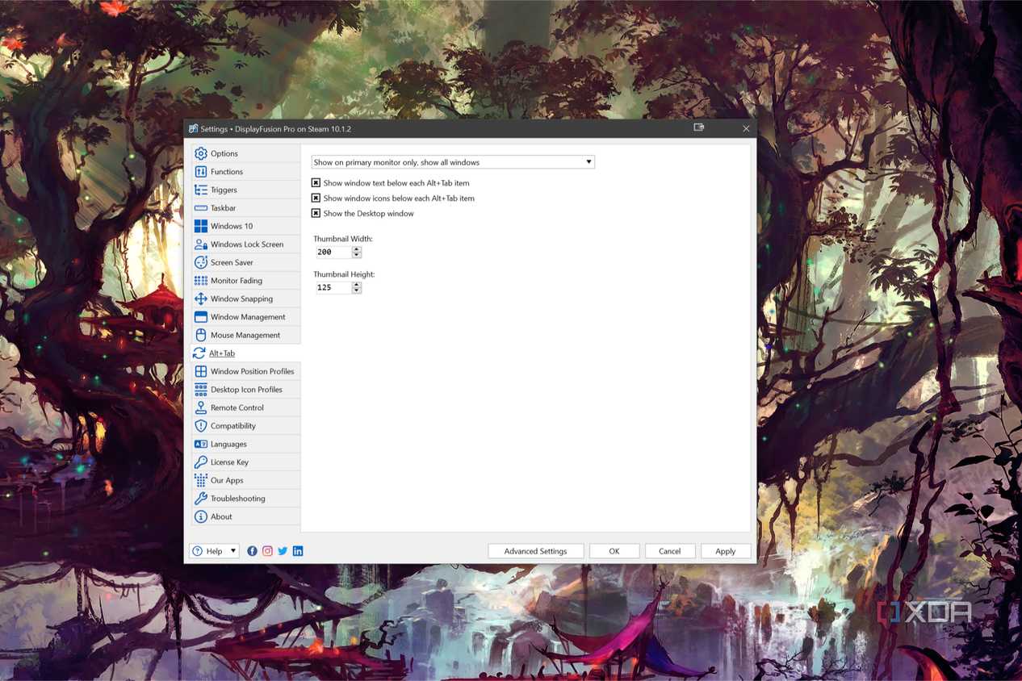Click the Monitor Fading dots icon
1022x681 pixels.
pyautogui.click(x=201, y=281)
